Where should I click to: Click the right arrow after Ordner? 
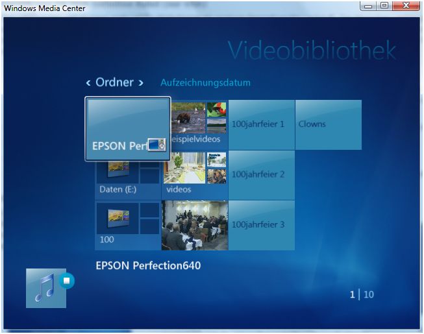[x=141, y=83]
